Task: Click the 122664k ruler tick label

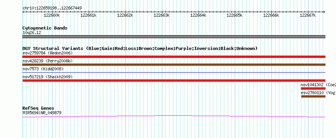Action: tap(198, 16)
